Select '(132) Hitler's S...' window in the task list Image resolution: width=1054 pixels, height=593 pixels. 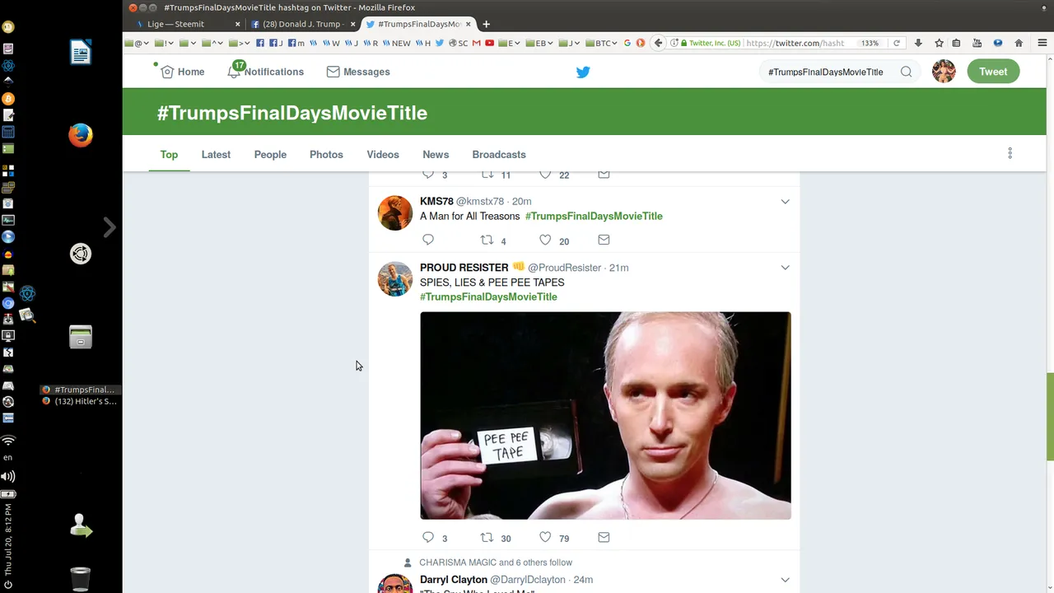80,401
